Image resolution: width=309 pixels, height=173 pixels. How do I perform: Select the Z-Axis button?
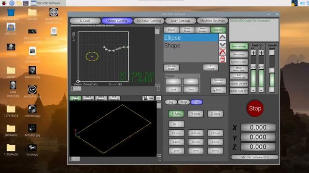tap(215, 113)
